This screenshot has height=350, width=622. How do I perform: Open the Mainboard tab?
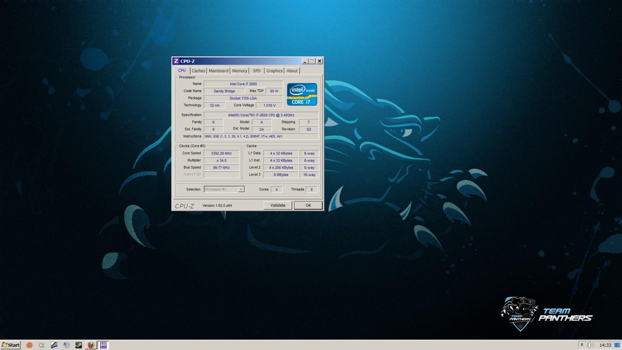(x=218, y=71)
